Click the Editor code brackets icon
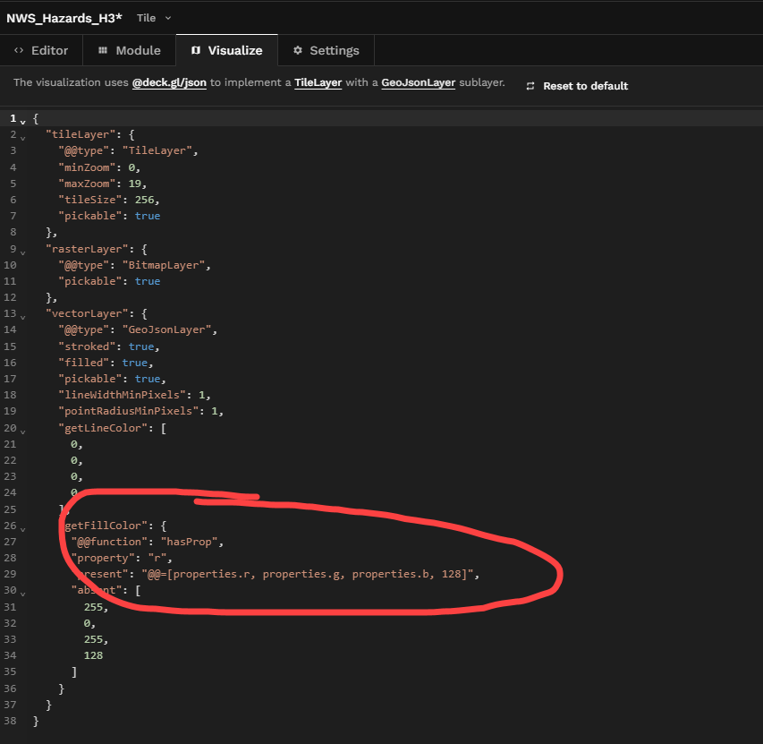Screen dimensions: 763x744 click(19, 50)
